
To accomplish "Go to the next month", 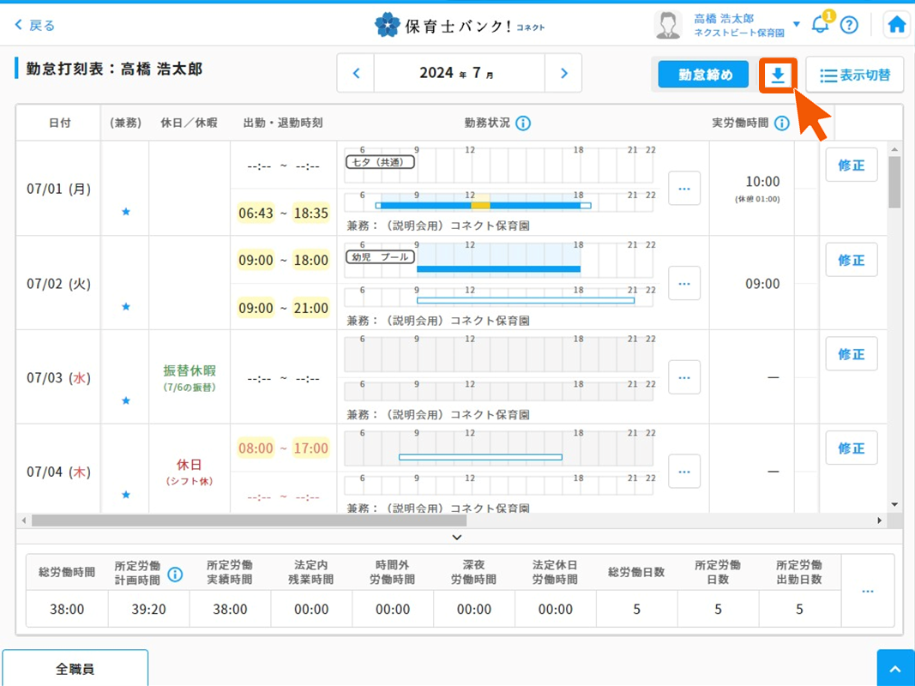I will pyautogui.click(x=563, y=74).
